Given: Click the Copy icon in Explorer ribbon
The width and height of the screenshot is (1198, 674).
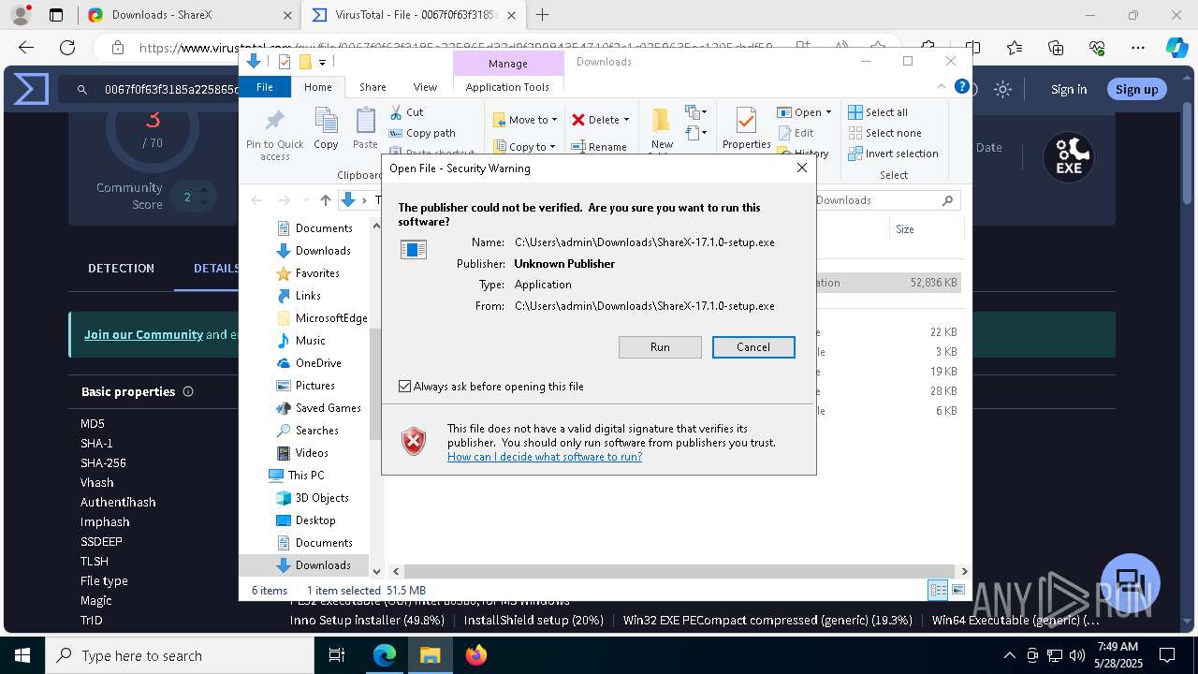Looking at the screenshot, I should pyautogui.click(x=327, y=128).
